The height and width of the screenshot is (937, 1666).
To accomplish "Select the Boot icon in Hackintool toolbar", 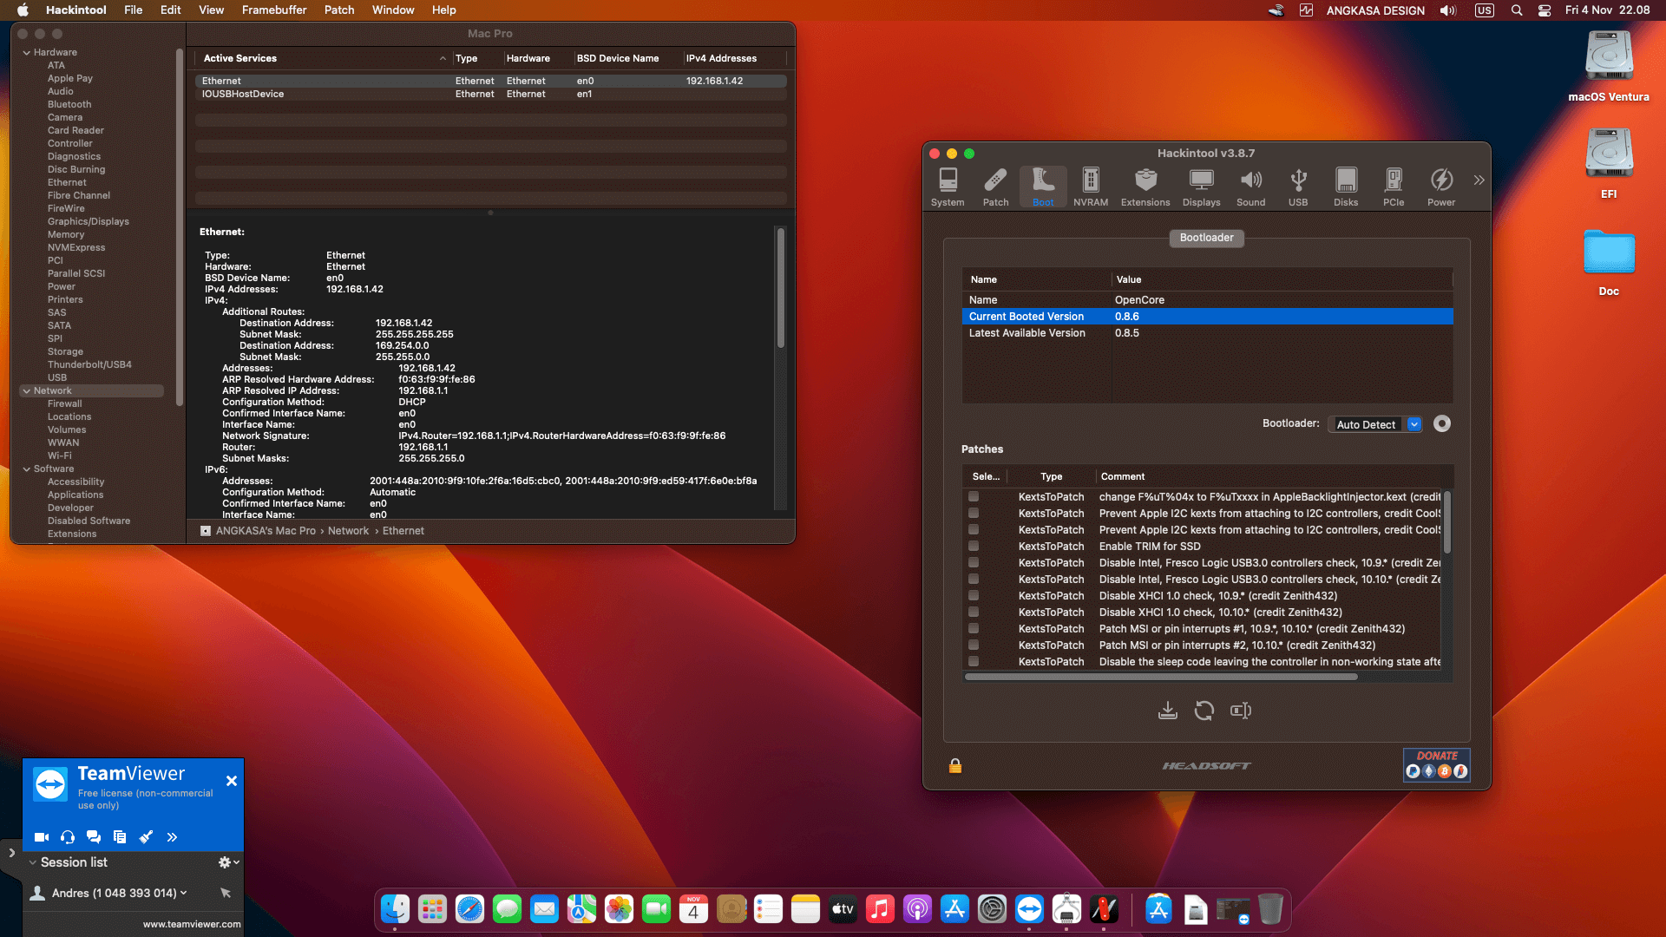I will [x=1043, y=187].
